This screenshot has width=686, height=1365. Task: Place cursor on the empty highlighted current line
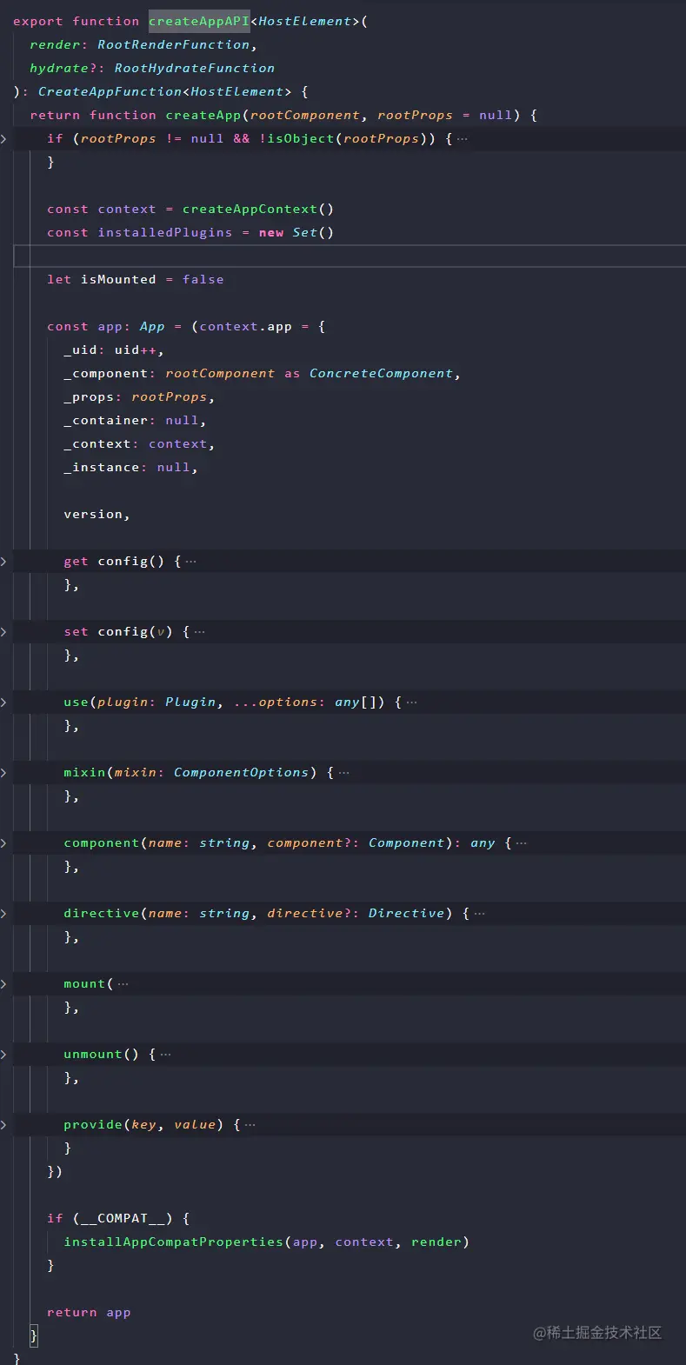(350, 256)
